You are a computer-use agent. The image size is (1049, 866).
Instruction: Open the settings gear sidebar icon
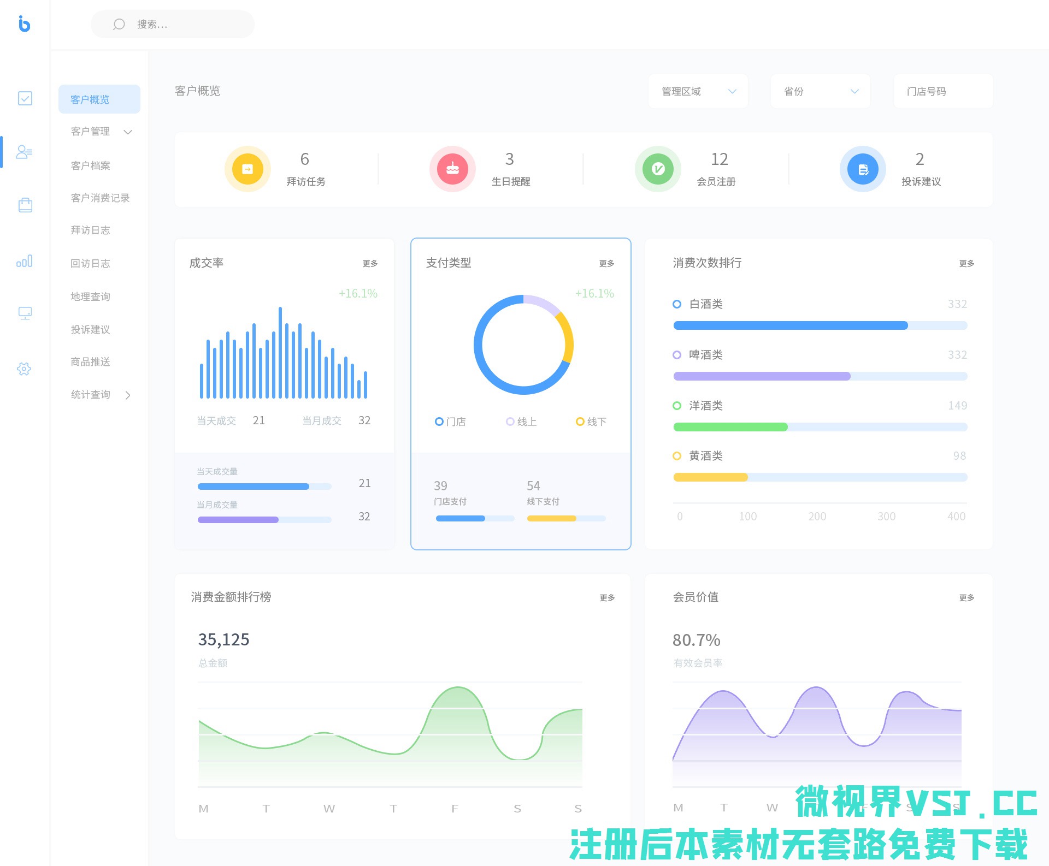pos(24,369)
